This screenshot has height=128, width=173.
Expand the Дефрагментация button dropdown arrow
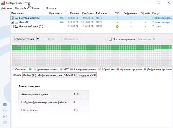[x=38, y=39]
